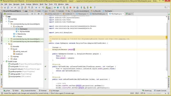Open the Messages tool window
The image size is (171, 96).
coord(54,91)
